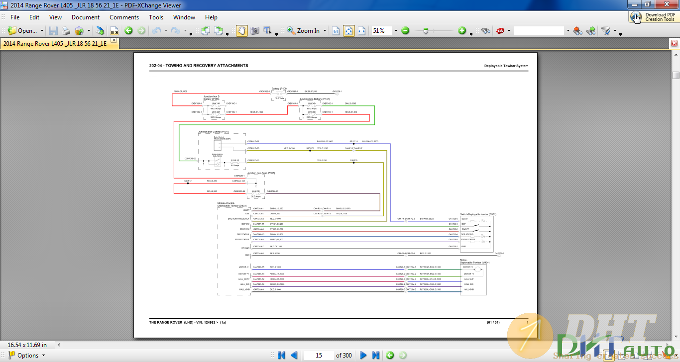Open the File menu
The width and height of the screenshot is (680, 362).
(x=15, y=17)
